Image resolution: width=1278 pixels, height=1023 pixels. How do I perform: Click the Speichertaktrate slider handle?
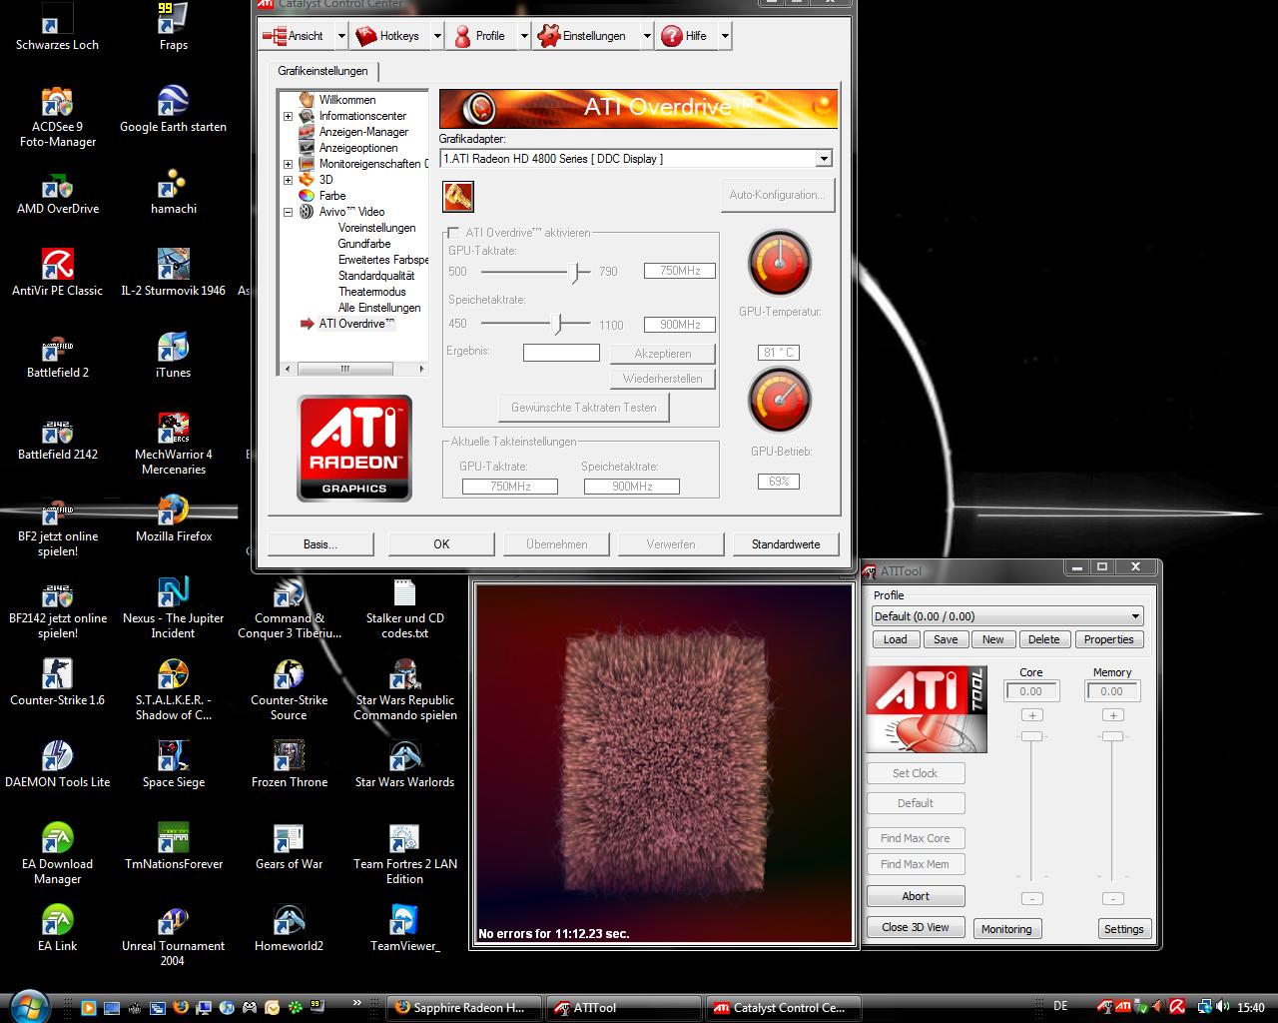560,324
